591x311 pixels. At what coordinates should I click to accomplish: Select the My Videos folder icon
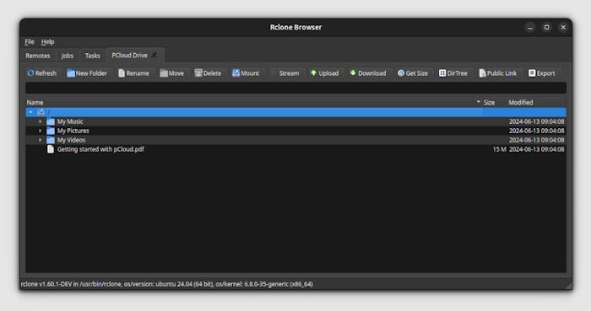[51, 140]
